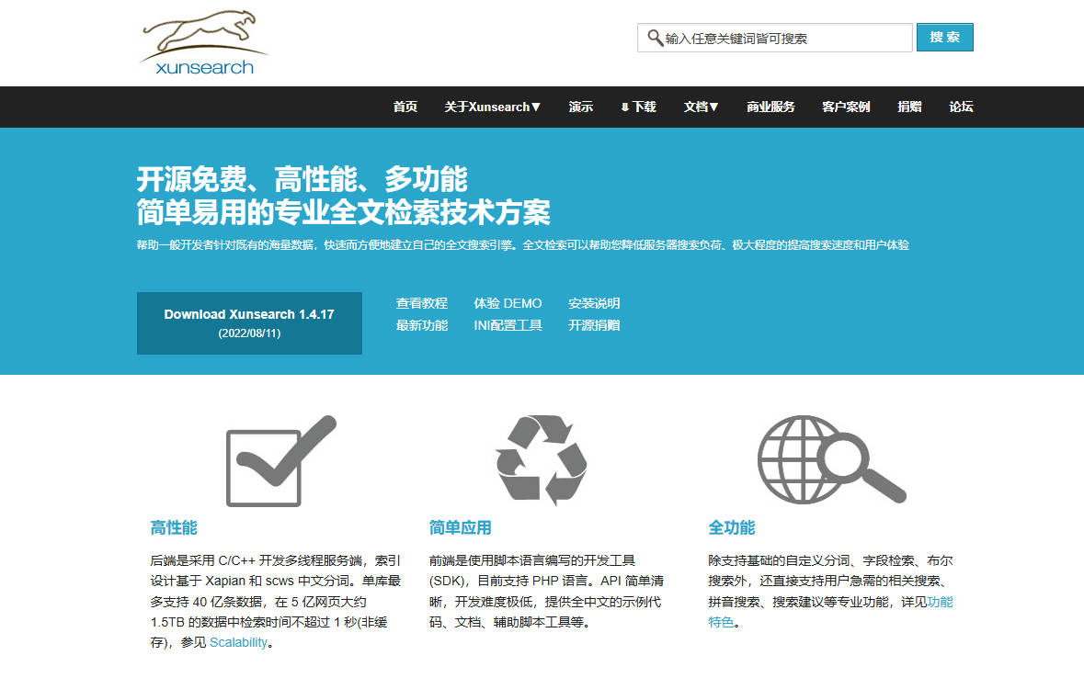Click the headline 简单易用的专业全文检索技术方案
This screenshot has height=678, width=1084.
tap(344, 212)
